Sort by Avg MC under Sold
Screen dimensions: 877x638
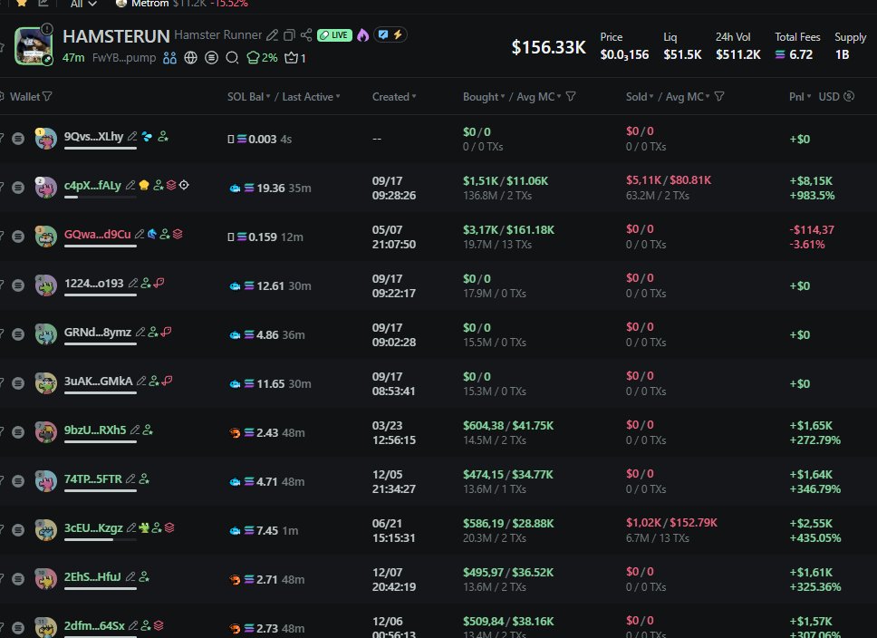coord(688,96)
